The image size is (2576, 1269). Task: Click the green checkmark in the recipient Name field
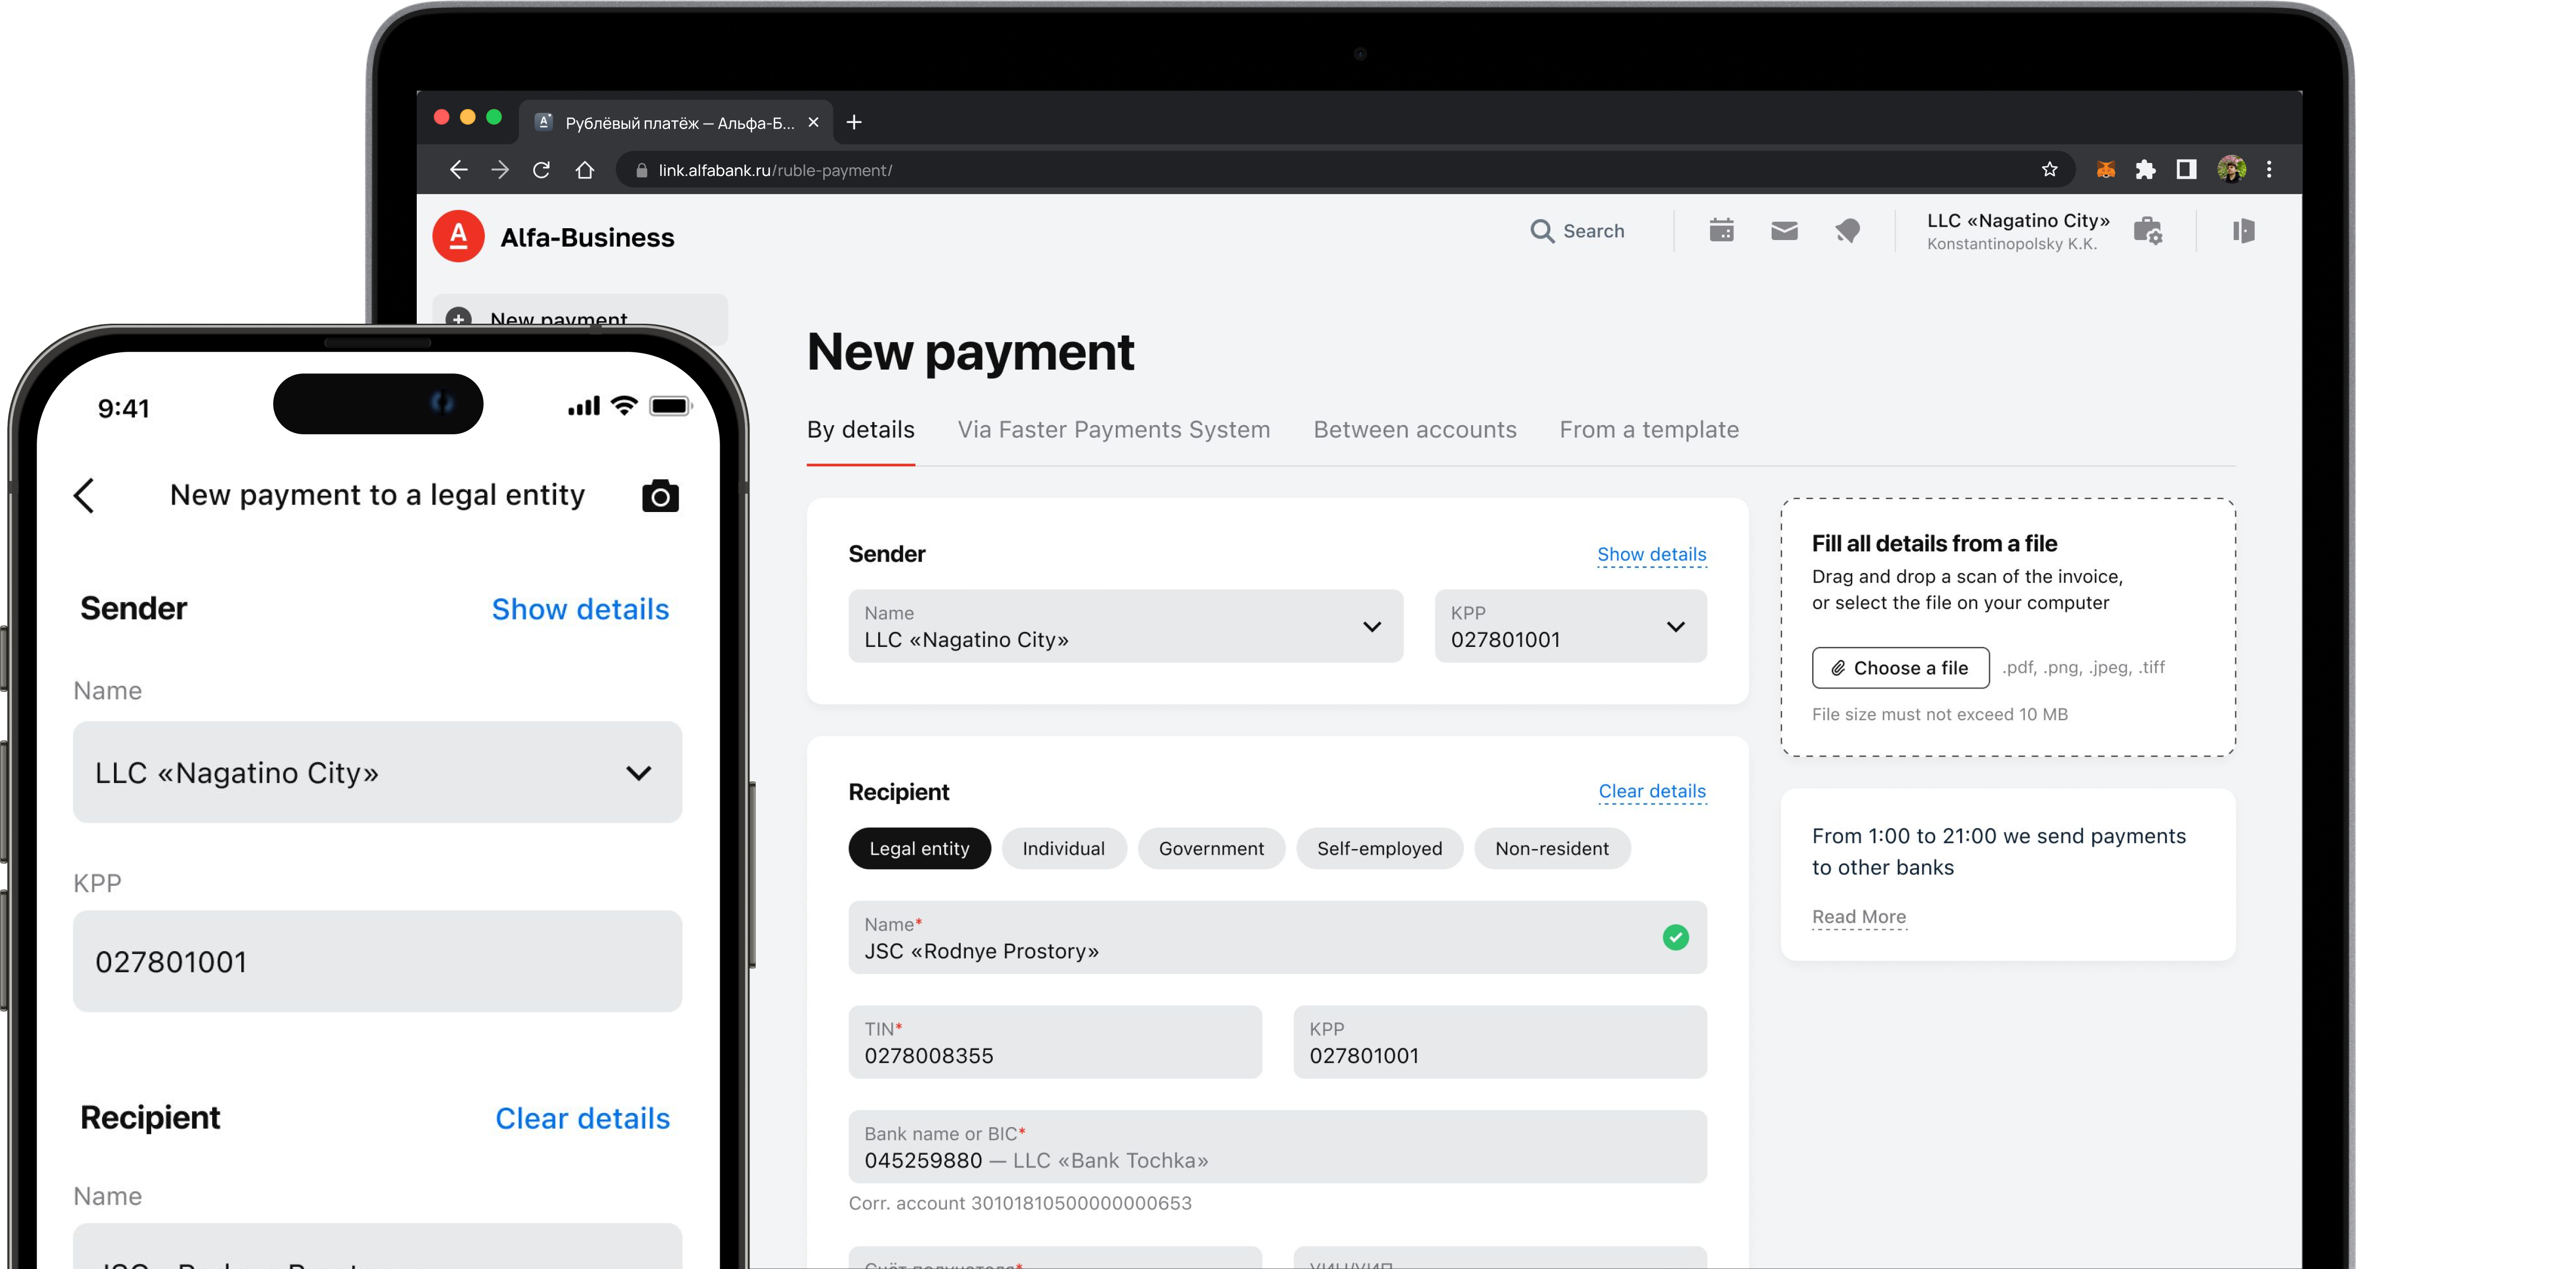1675,937
